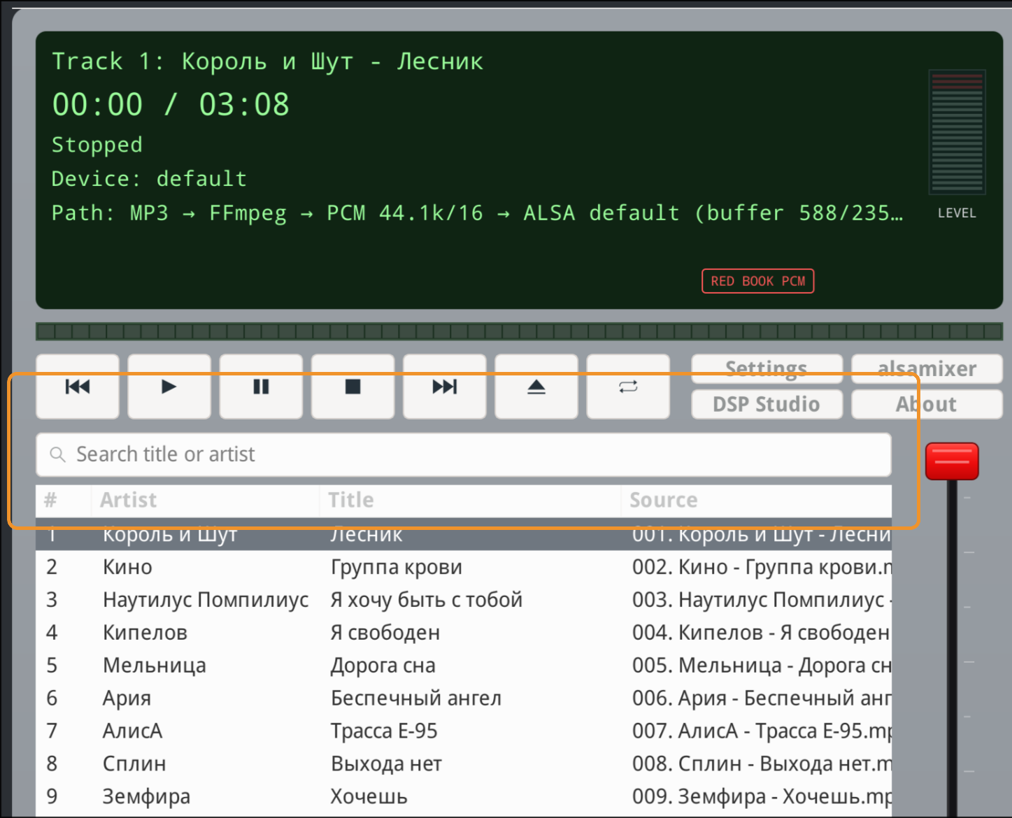Screen dimensions: 1012x818
Task: Select the Кипелов artist row
Action: [145, 633]
